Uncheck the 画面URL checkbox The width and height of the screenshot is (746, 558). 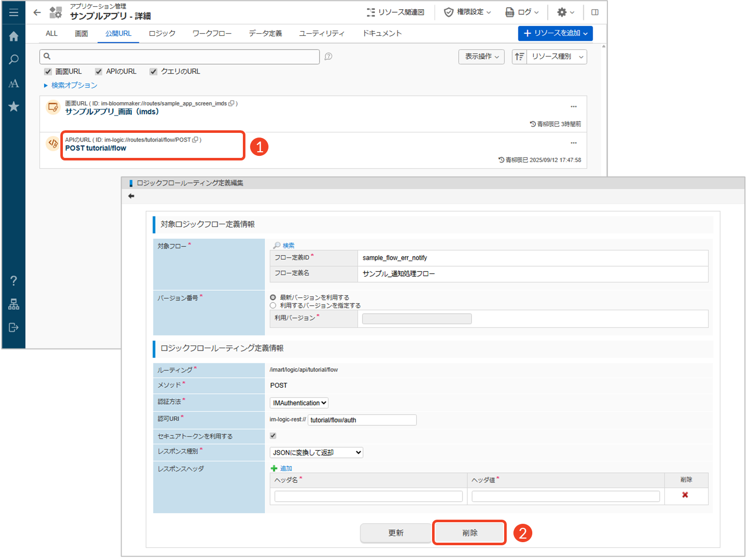point(48,72)
